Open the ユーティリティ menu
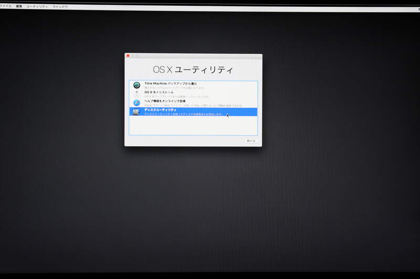 pyautogui.click(x=37, y=6)
